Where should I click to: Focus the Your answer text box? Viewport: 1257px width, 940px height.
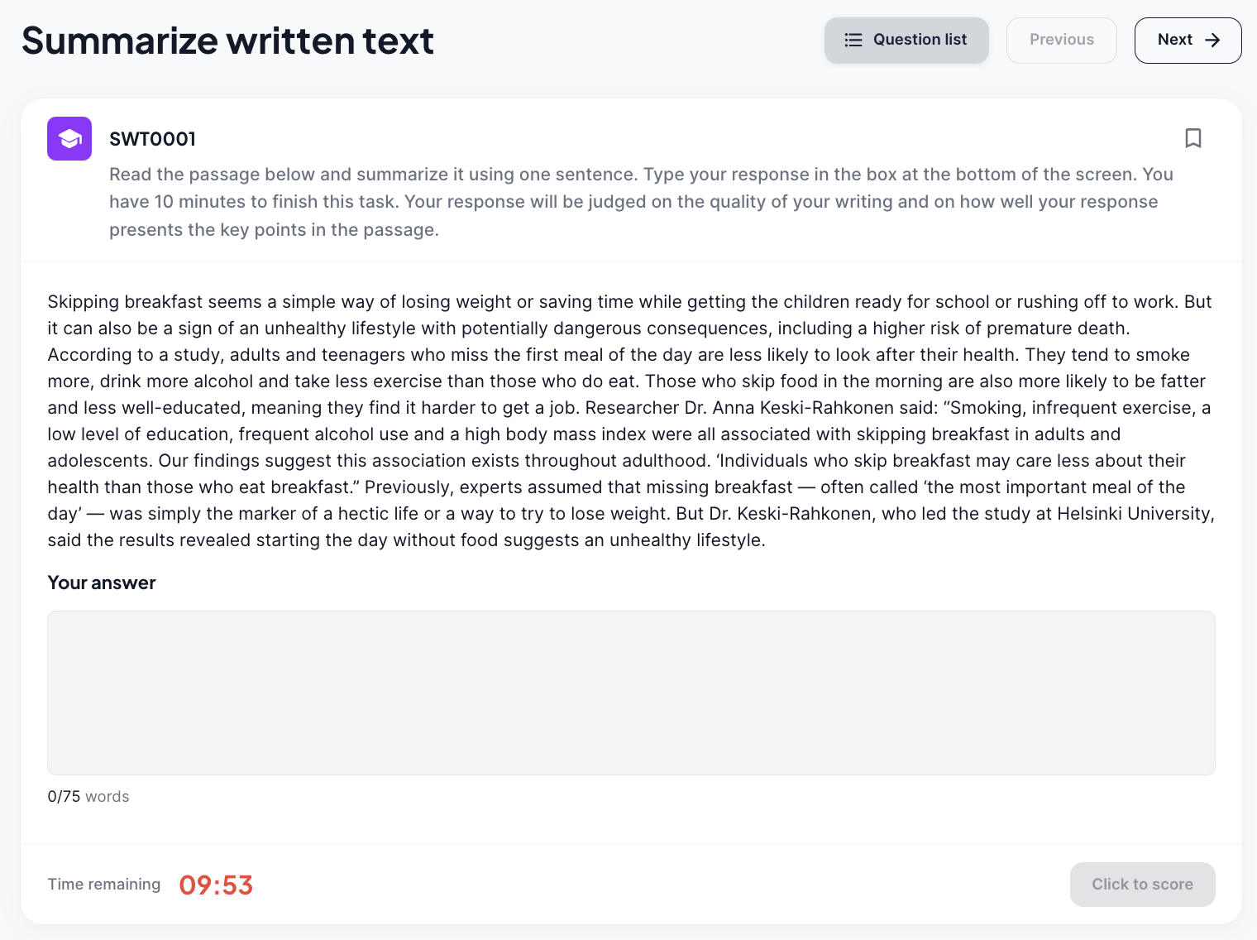tap(631, 693)
